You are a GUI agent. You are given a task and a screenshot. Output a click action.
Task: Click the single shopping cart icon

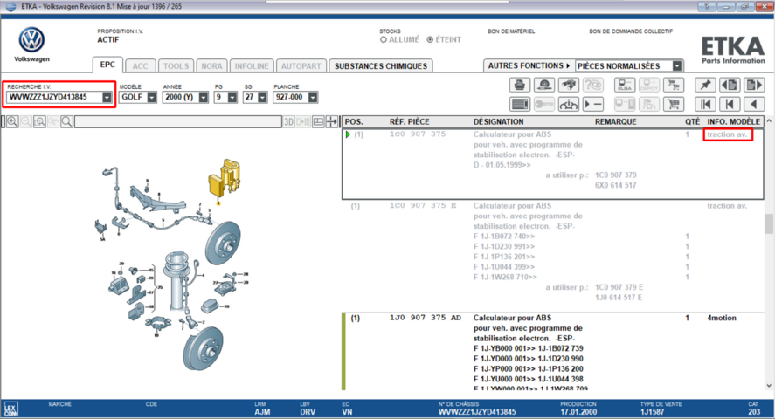[x=673, y=104]
